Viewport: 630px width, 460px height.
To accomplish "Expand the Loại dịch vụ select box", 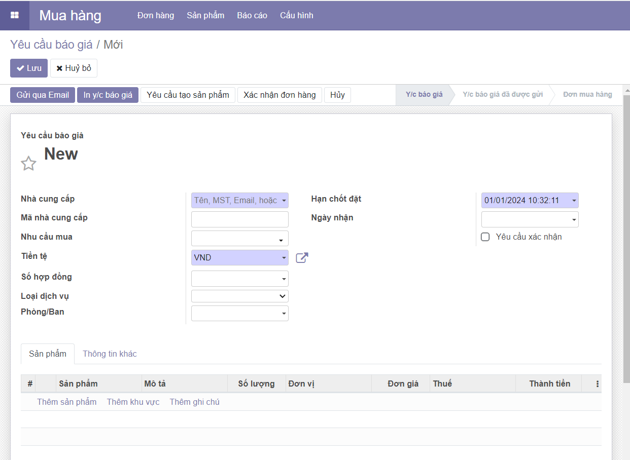I will click(239, 296).
